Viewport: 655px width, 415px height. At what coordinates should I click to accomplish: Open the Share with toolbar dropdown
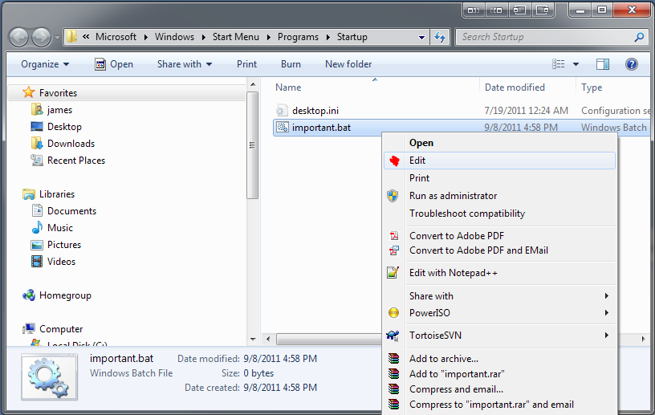[x=185, y=64]
